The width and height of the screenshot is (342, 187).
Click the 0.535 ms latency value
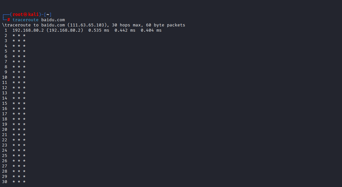(99, 30)
